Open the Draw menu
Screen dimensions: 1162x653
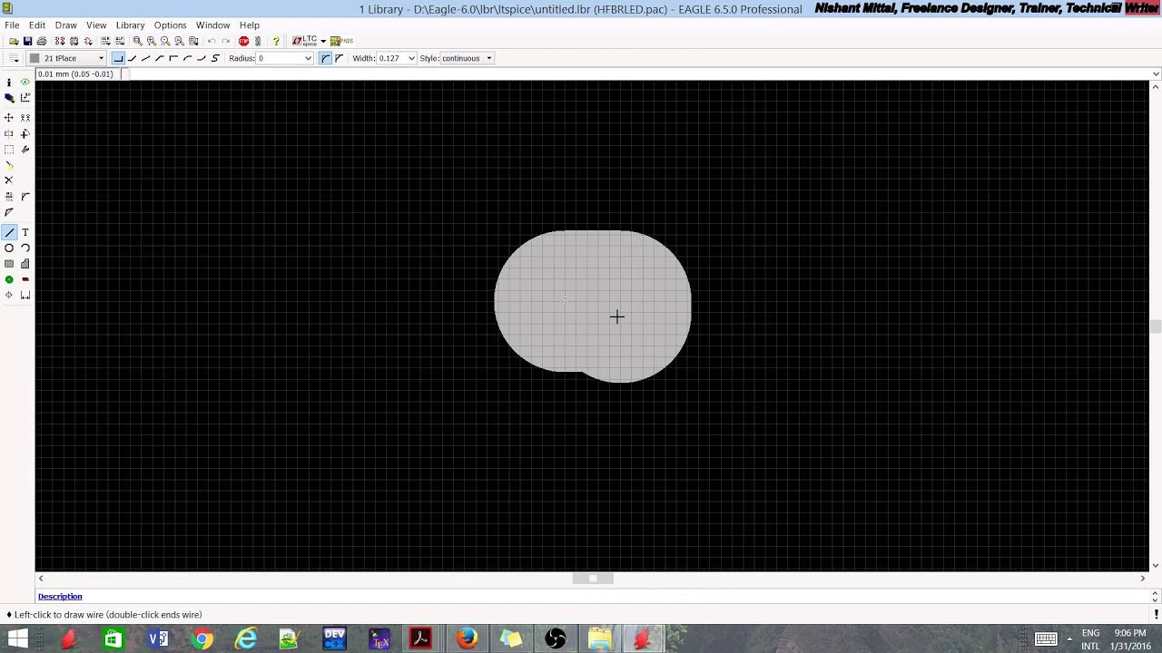coord(65,24)
